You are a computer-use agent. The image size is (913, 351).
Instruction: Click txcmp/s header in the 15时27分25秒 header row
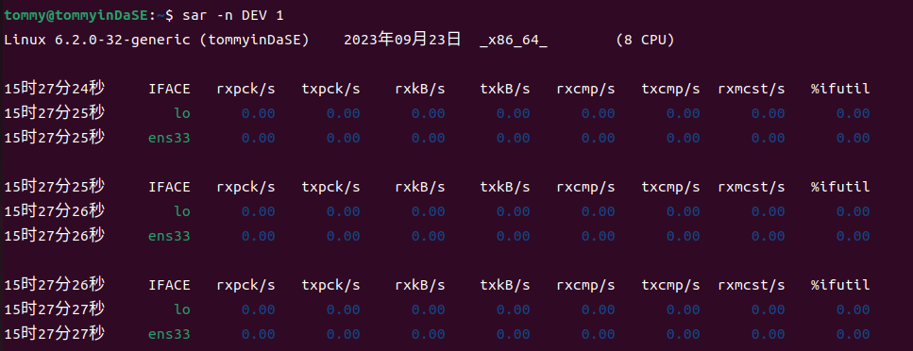click(x=670, y=187)
